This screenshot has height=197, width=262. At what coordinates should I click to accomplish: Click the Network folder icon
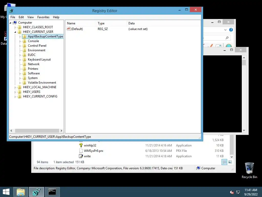point(24,64)
